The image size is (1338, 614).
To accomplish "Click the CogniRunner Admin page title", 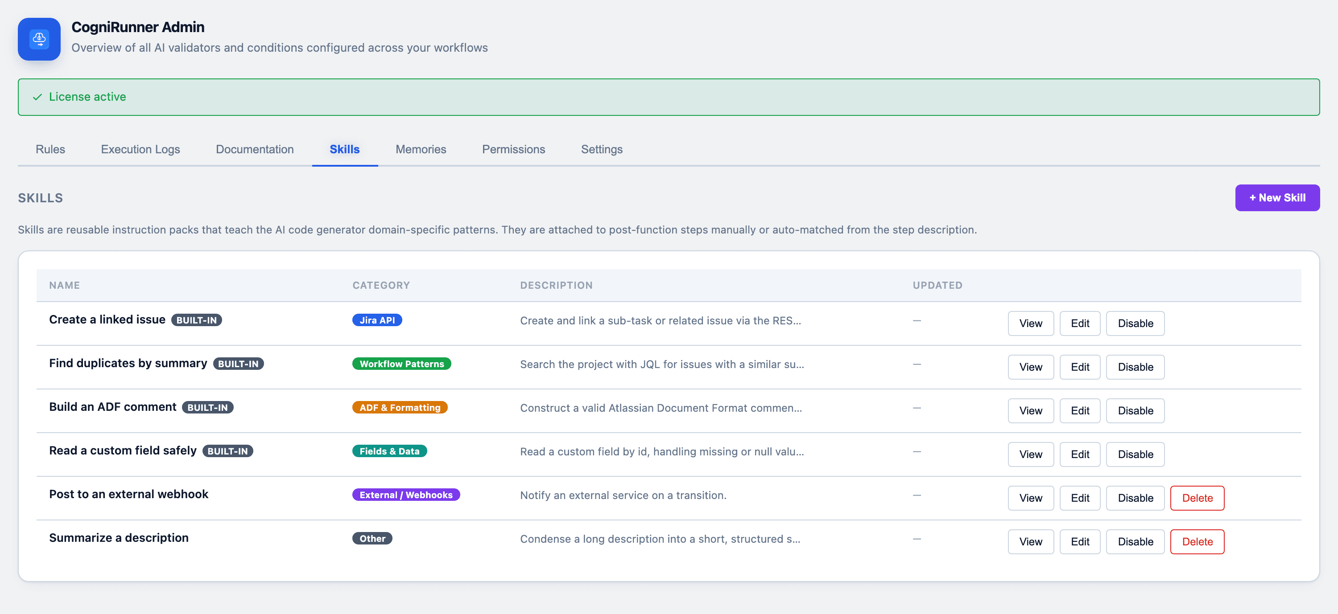I will click(x=138, y=27).
